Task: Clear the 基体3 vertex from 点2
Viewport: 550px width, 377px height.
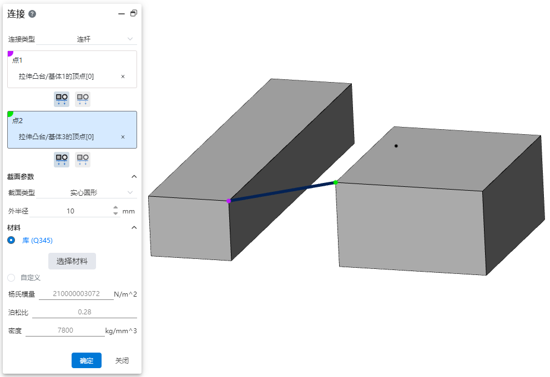Action: tap(123, 137)
